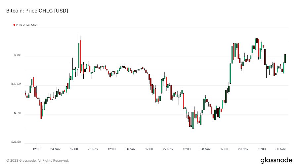
Task: Click the last 12:00 label before 30 Nov
Action: (262, 149)
